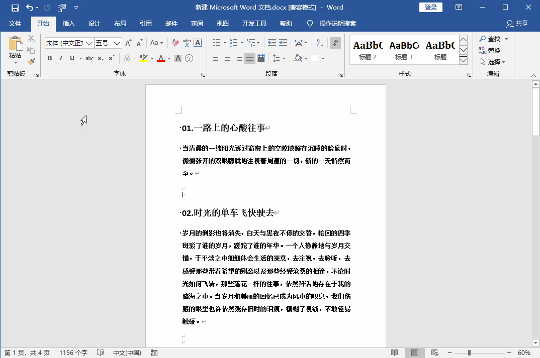Toggle display of paragraph formatting marks

click(335, 44)
